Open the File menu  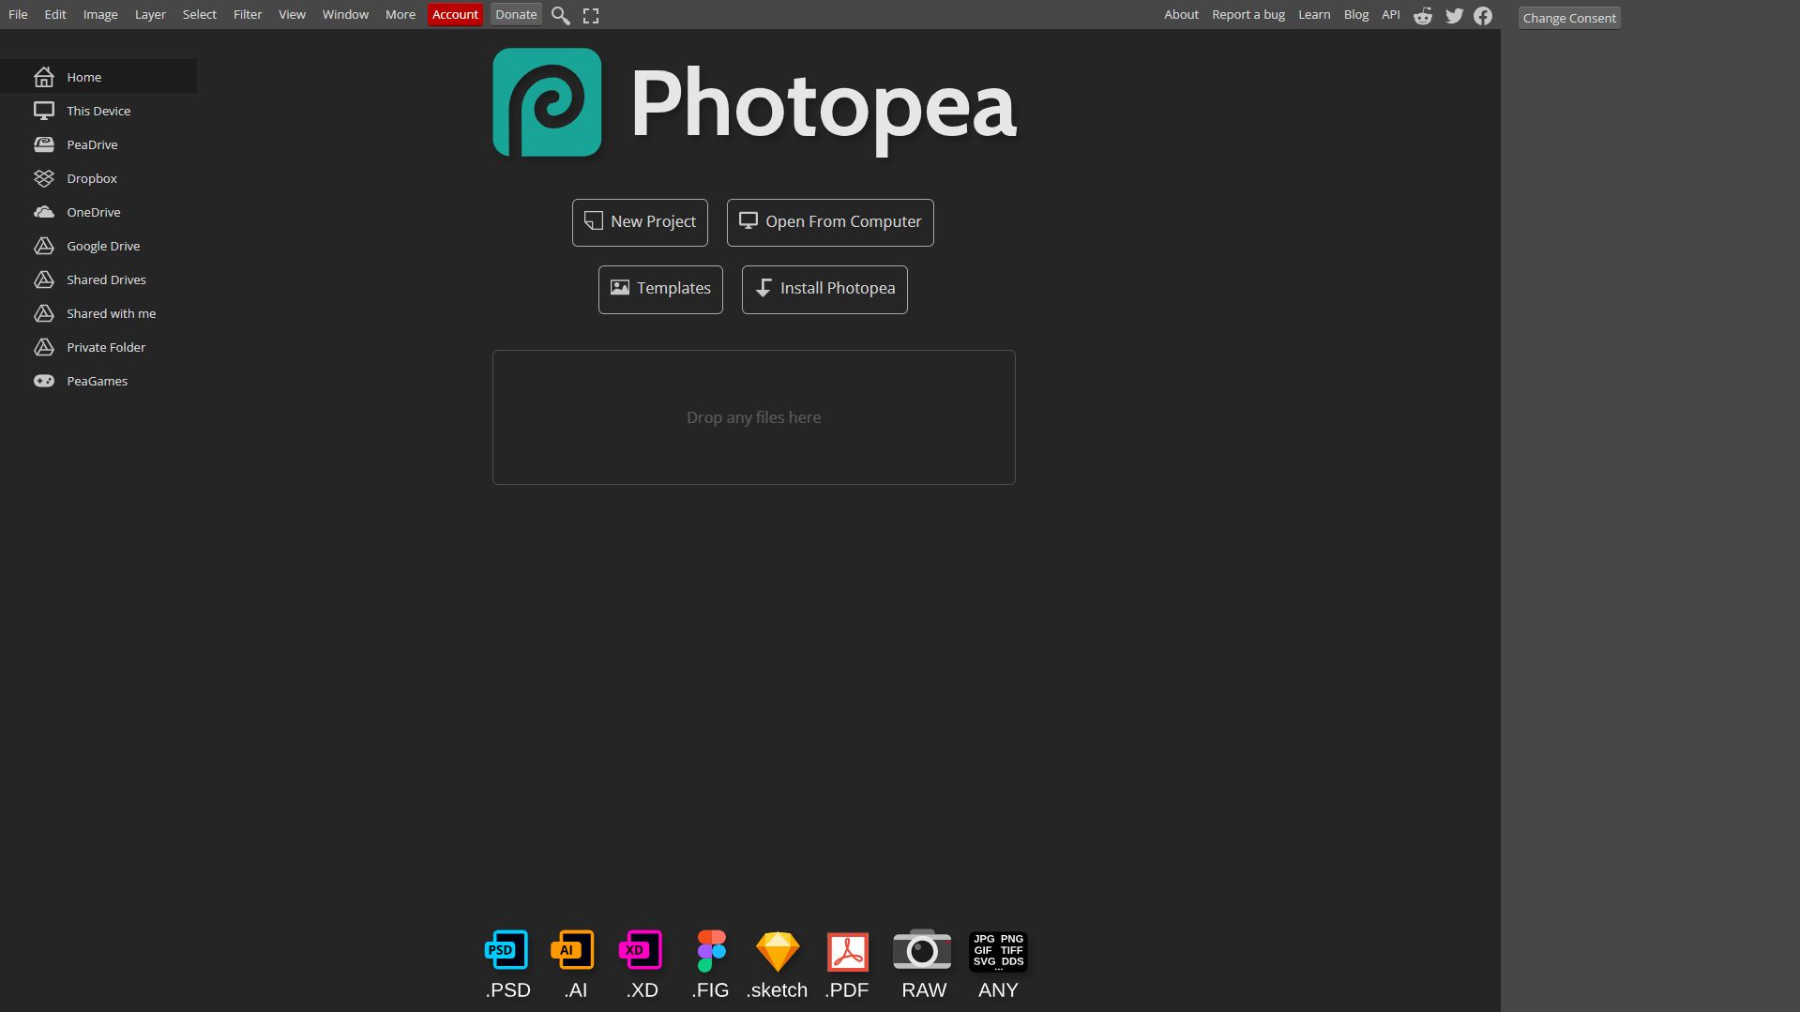[18, 14]
